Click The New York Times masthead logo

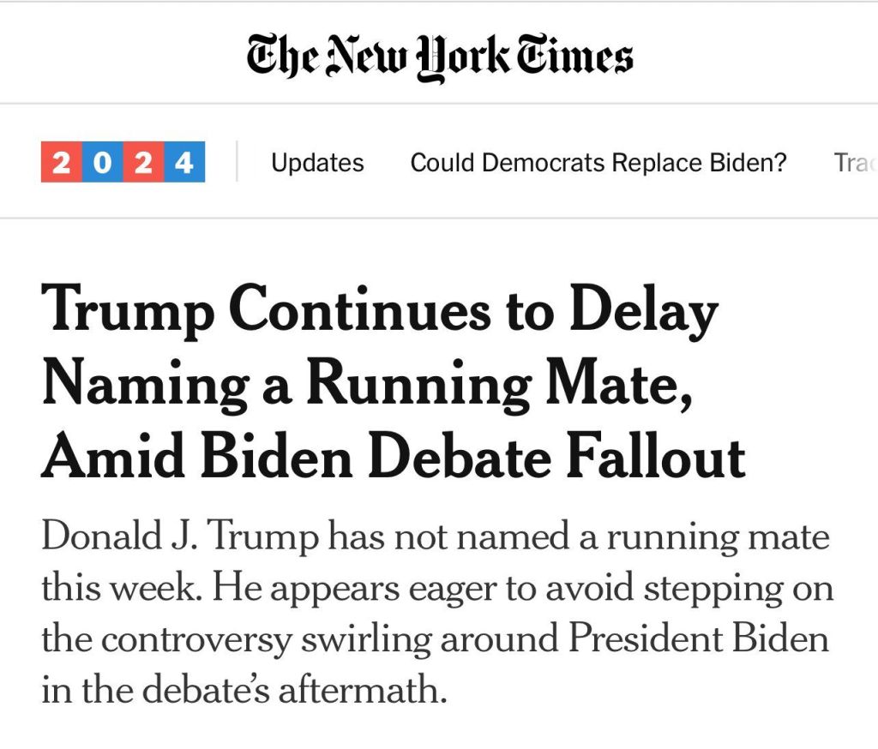coord(439,56)
